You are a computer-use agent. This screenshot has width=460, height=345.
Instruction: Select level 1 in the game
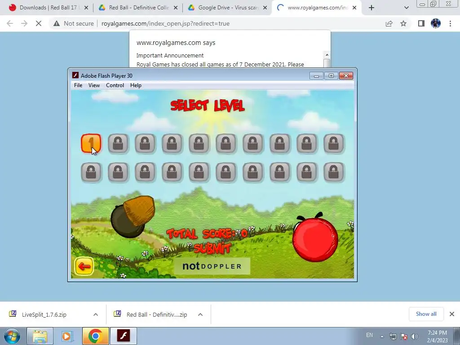[91, 144]
